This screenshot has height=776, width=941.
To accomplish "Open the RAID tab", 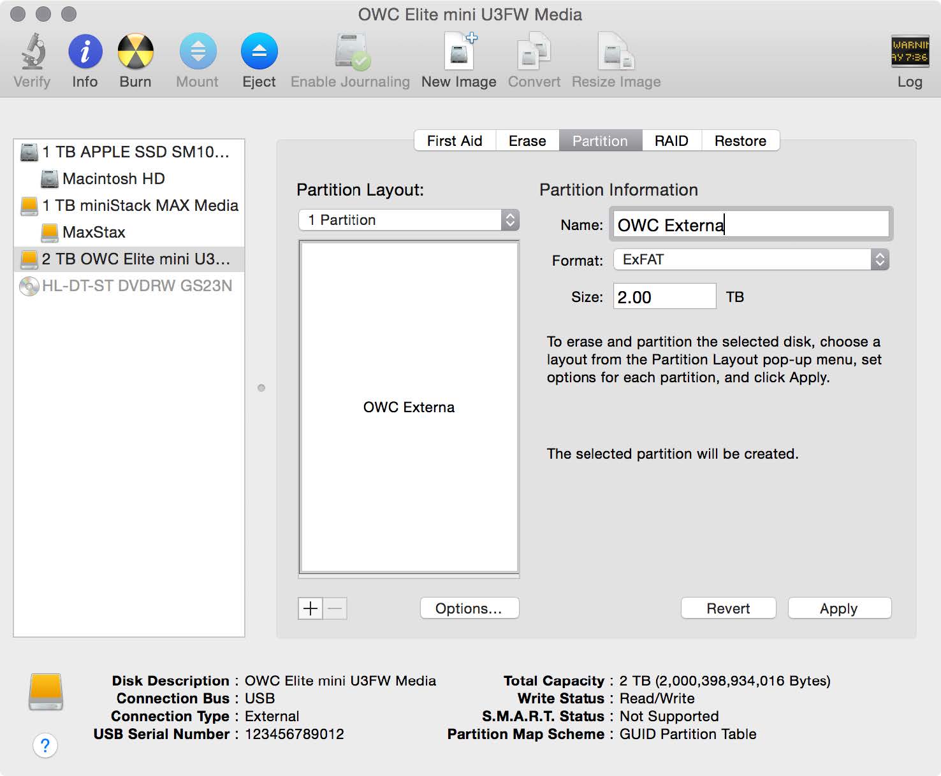I will click(671, 141).
